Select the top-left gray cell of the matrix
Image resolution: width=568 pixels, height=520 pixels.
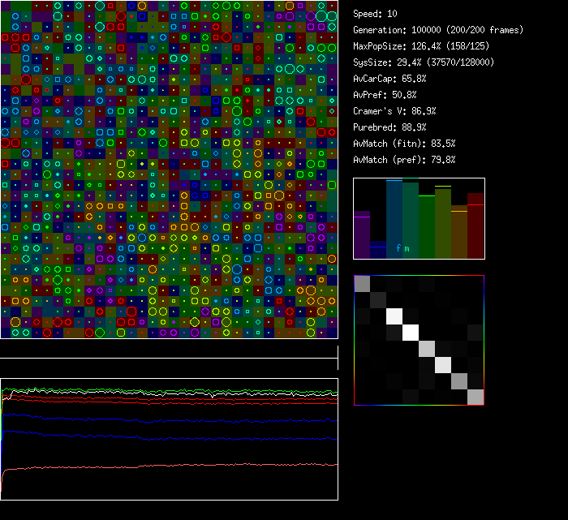tap(362, 283)
